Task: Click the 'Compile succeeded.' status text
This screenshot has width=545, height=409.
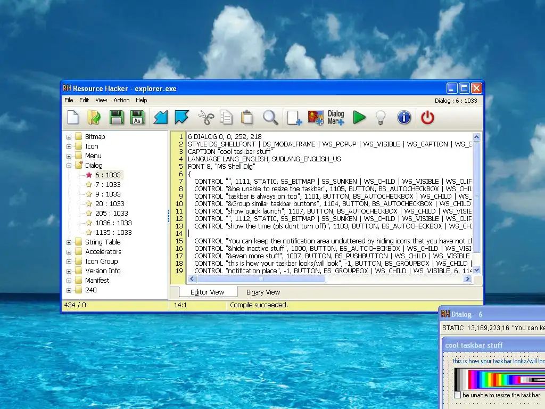Action: 259,305
